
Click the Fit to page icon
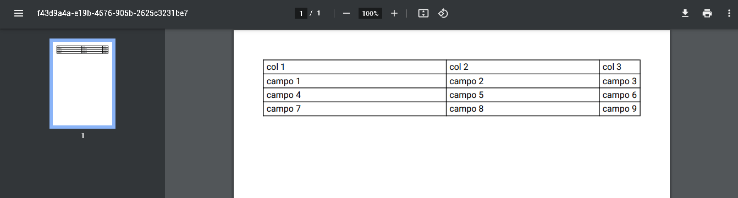pos(423,13)
